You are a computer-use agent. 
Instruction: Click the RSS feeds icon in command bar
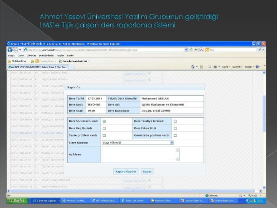(x=201, y=67)
